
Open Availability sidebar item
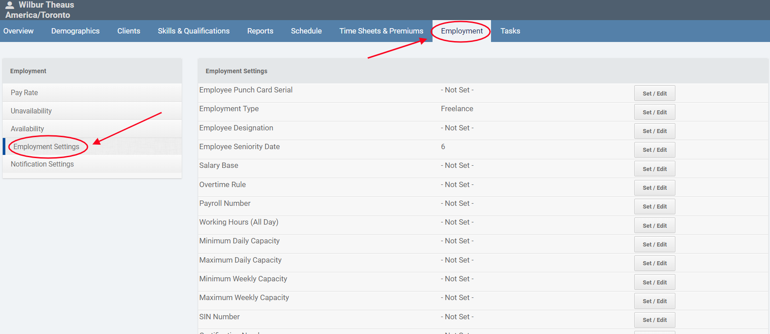point(27,129)
